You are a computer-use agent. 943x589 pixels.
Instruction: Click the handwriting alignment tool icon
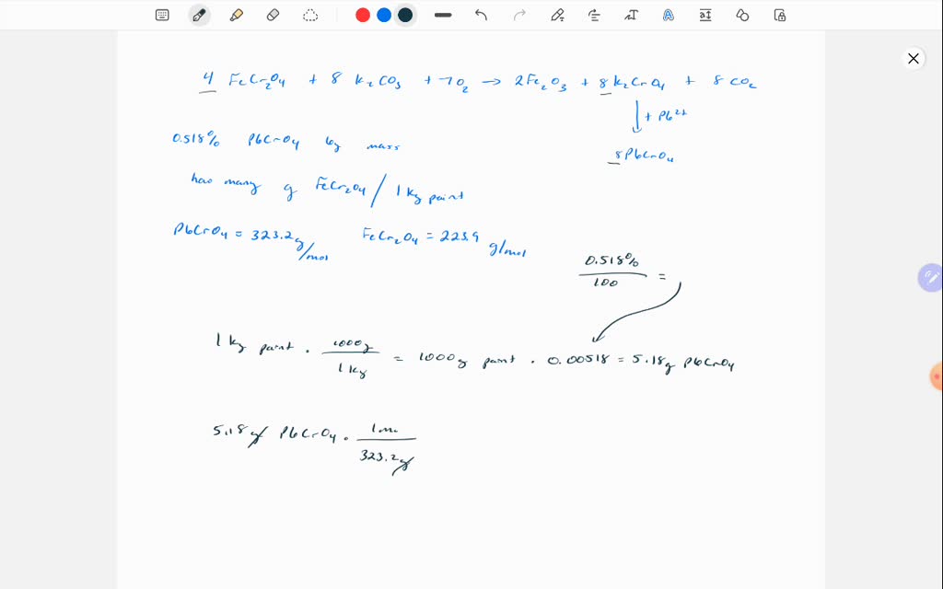[594, 15]
